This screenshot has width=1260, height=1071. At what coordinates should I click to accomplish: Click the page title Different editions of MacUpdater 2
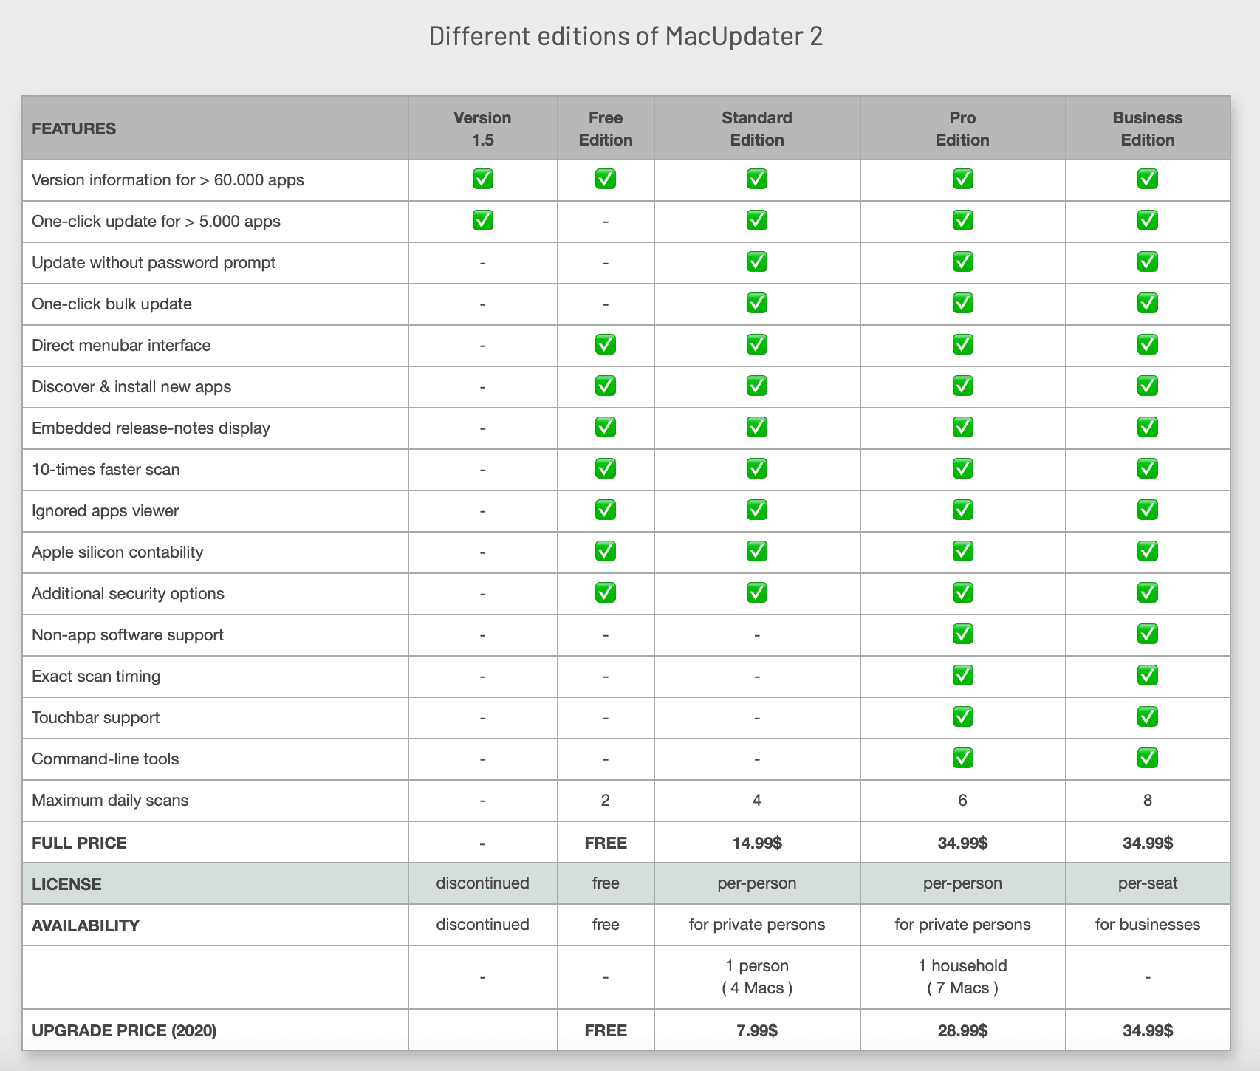click(x=626, y=36)
